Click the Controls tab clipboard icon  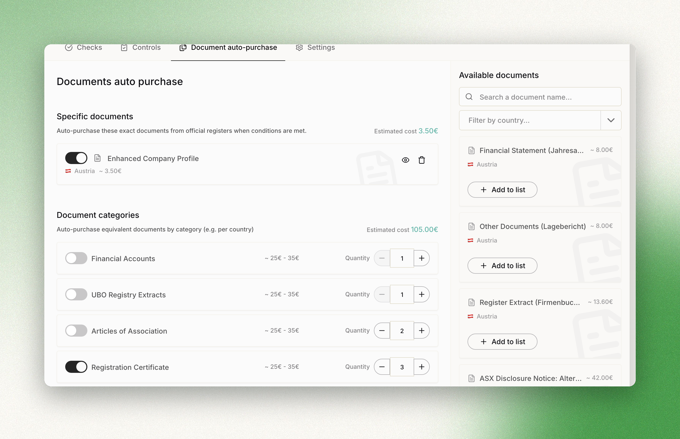coord(124,48)
